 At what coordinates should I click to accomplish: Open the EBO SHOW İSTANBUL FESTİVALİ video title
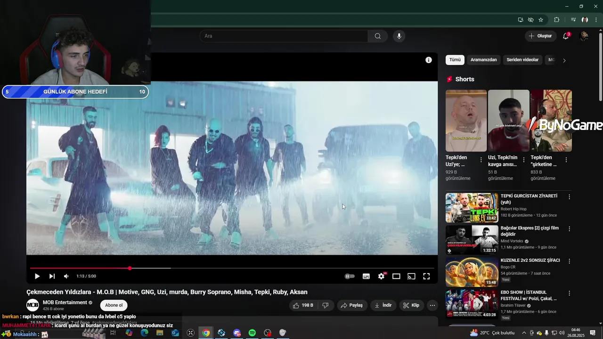pos(529,295)
